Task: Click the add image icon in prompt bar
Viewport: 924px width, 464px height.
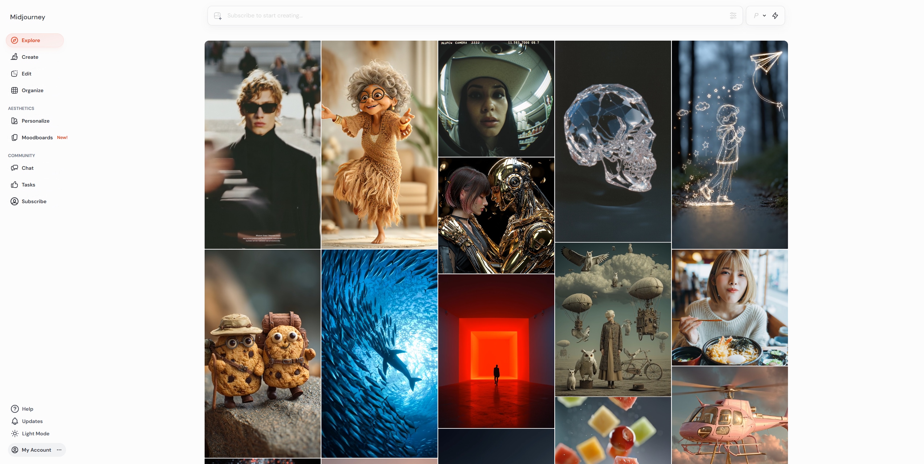Action: pyautogui.click(x=218, y=16)
